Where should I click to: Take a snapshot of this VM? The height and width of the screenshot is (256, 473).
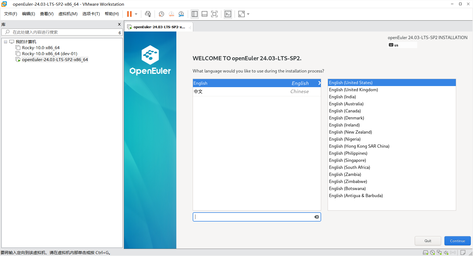pyautogui.click(x=161, y=14)
